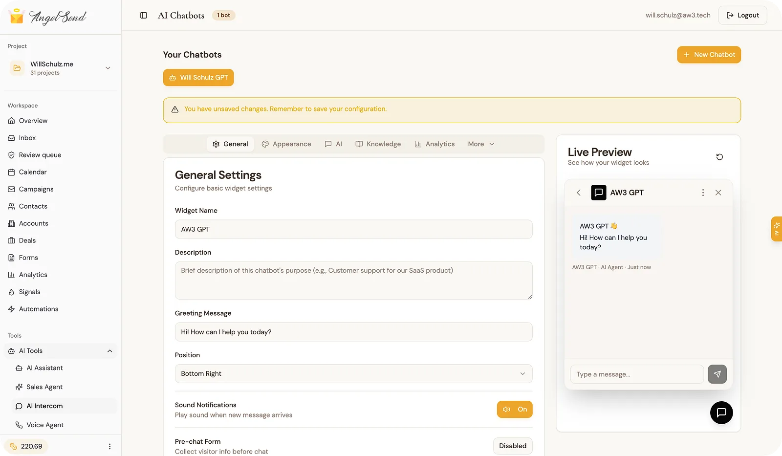Click the Widget Name field

point(353,229)
